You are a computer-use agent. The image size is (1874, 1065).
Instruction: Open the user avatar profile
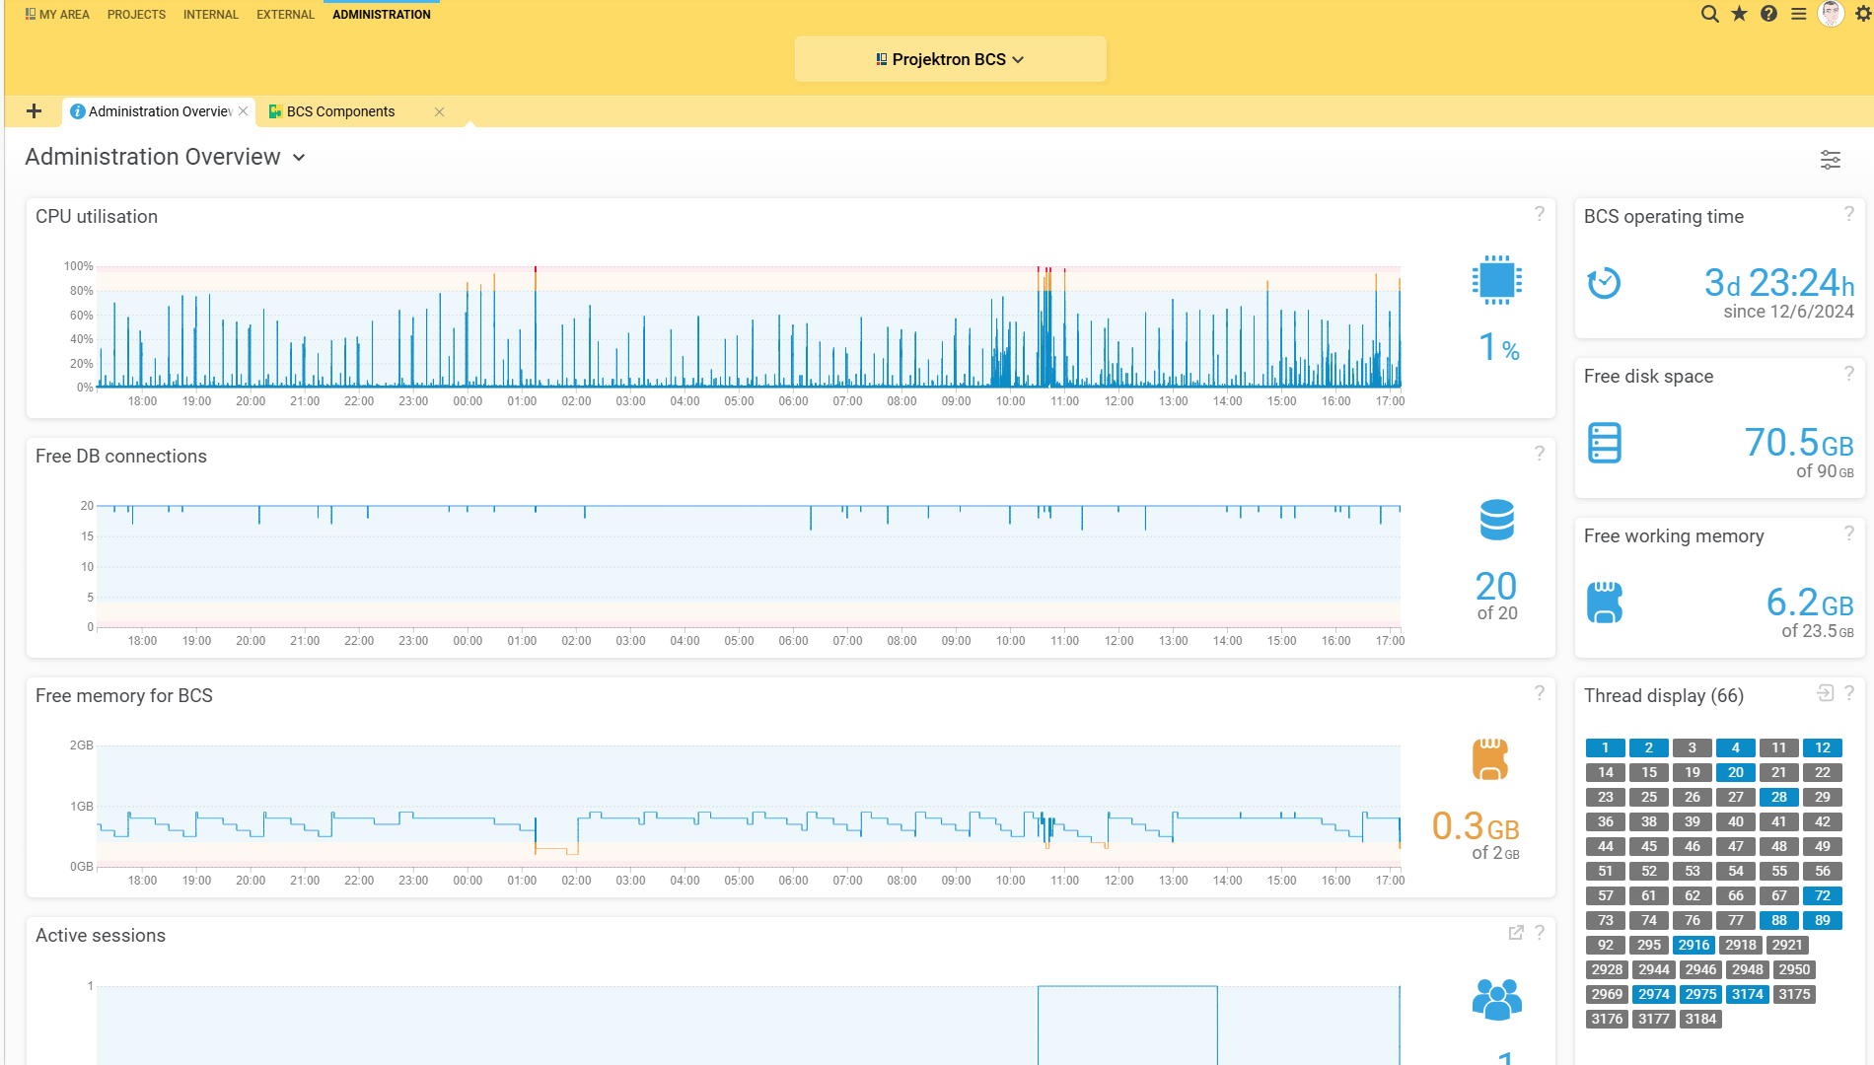click(x=1832, y=14)
